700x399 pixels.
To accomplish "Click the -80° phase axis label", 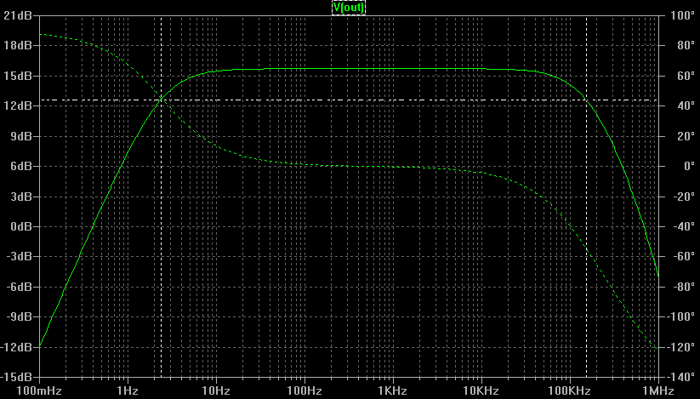I will click(684, 287).
